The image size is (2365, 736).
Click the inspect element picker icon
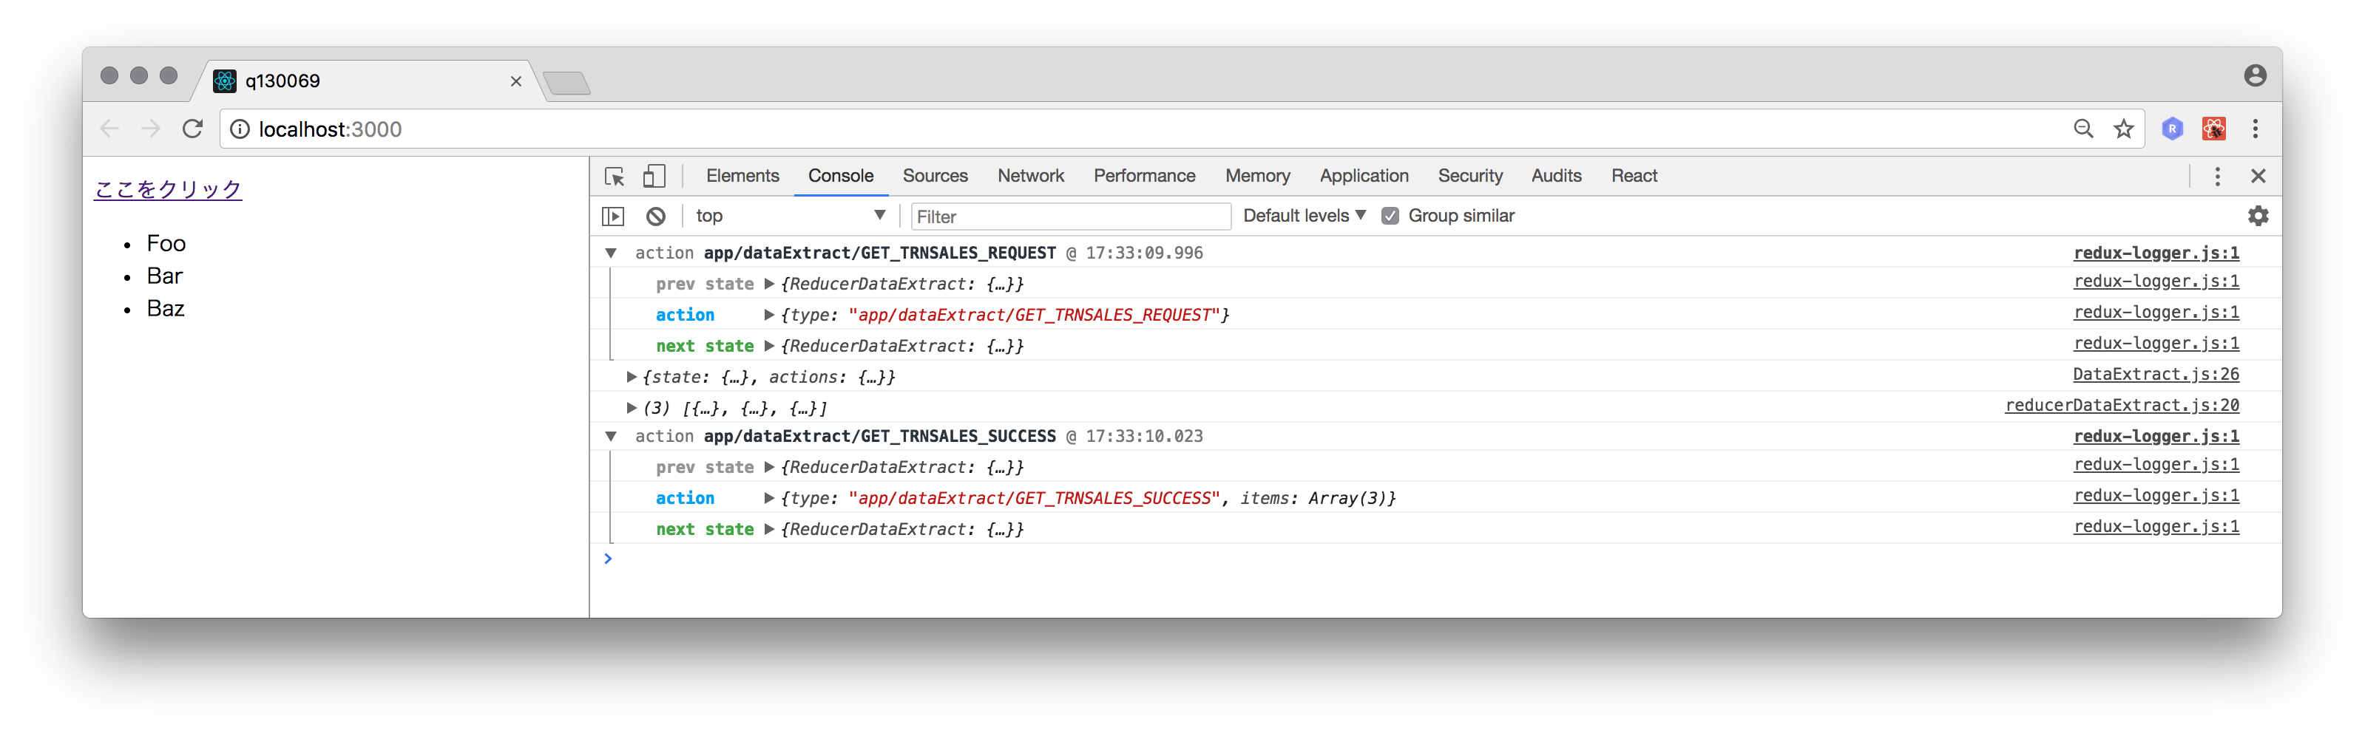[x=615, y=176]
